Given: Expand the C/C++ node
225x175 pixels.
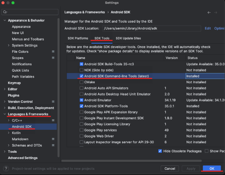Looking at the screenshot, I should [9, 120].
